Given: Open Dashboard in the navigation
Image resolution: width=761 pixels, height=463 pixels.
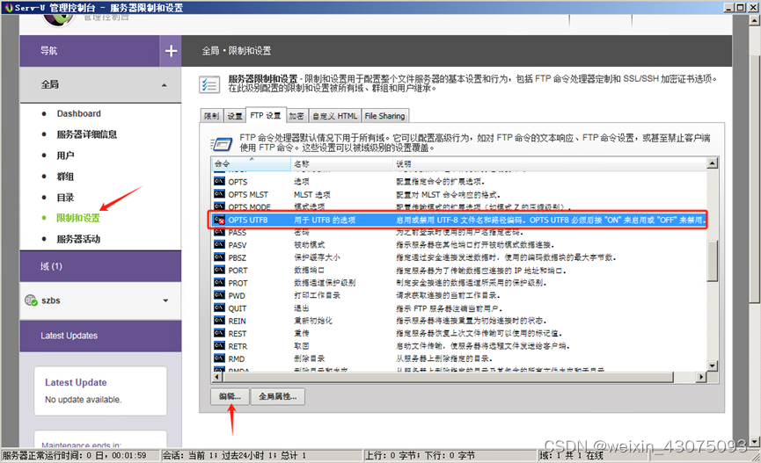Looking at the screenshot, I should (78, 113).
